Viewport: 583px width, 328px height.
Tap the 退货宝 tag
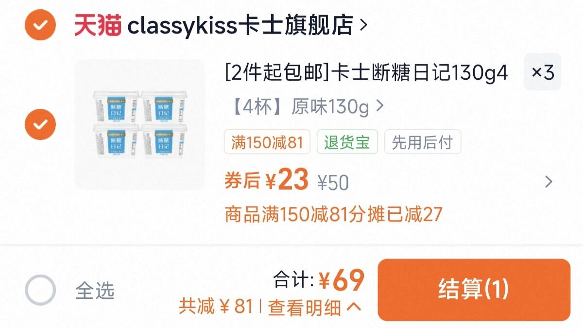click(x=347, y=142)
